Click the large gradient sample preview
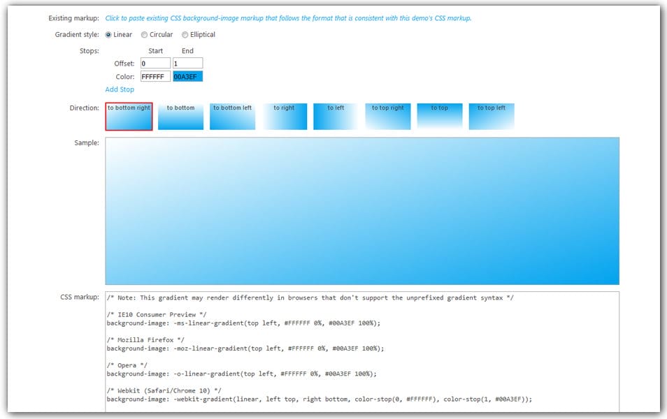Viewport: 667px width, 419px height. pyautogui.click(x=361, y=211)
